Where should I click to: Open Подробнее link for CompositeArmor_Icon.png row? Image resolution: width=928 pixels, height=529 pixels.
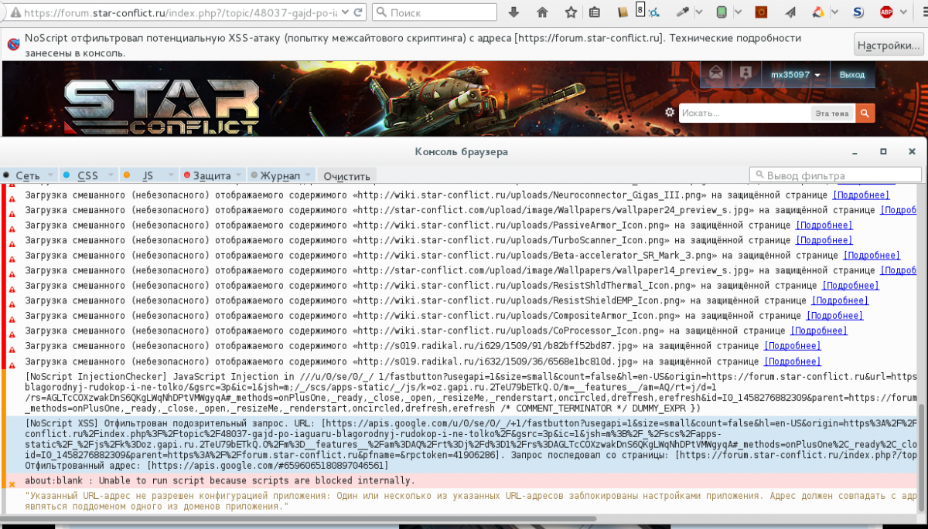(835, 316)
